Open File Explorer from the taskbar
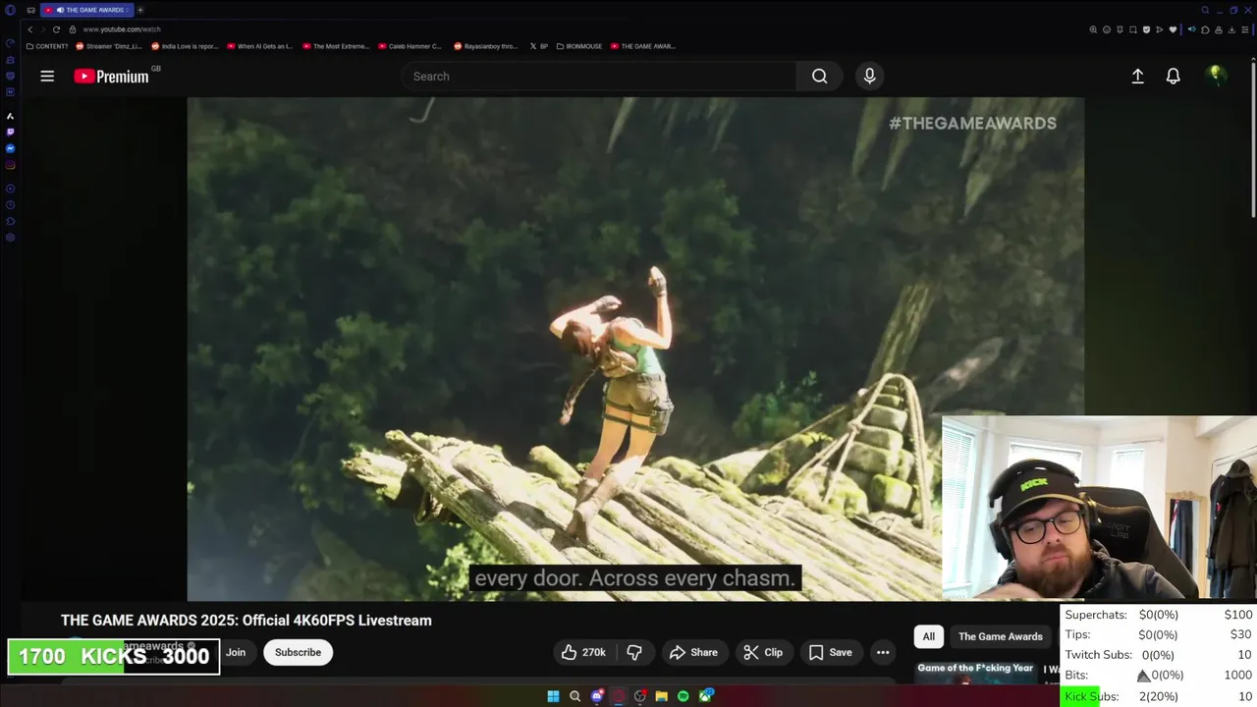 (x=661, y=696)
